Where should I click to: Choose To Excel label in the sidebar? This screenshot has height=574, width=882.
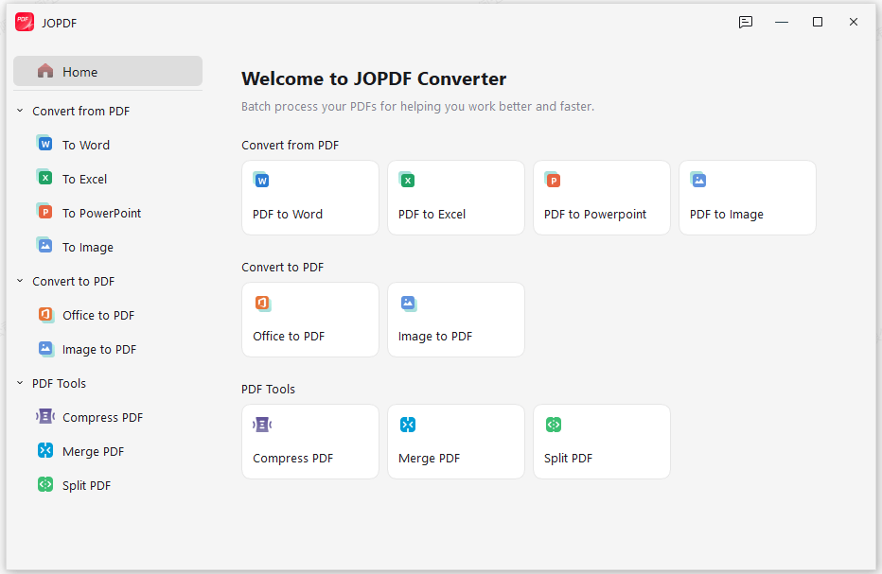84,180
